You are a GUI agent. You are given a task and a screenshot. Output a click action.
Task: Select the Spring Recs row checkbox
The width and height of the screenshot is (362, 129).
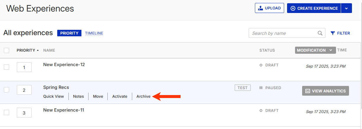point(6,90)
